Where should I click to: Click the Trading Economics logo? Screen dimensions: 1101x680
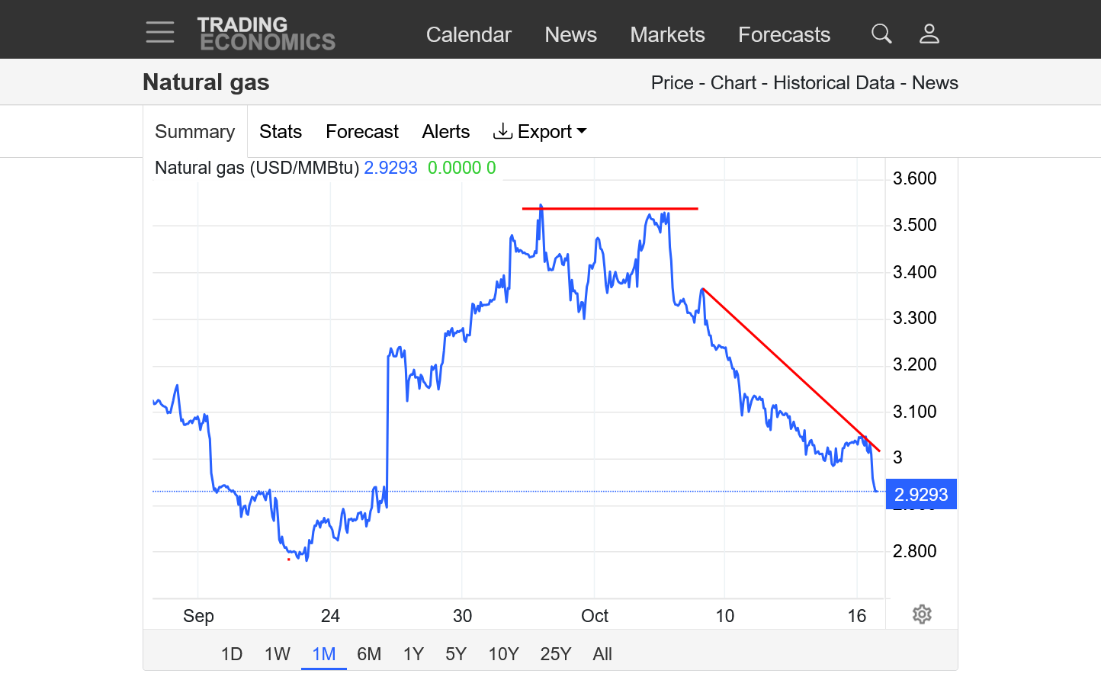pyautogui.click(x=266, y=34)
